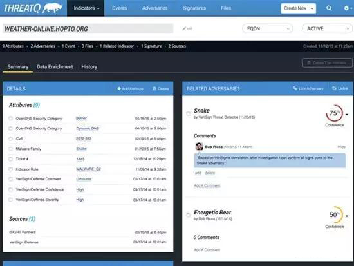Image resolution: width=354 pixels, height=266 pixels.
Task: Open the search magnifier icon
Action: tap(329, 8)
